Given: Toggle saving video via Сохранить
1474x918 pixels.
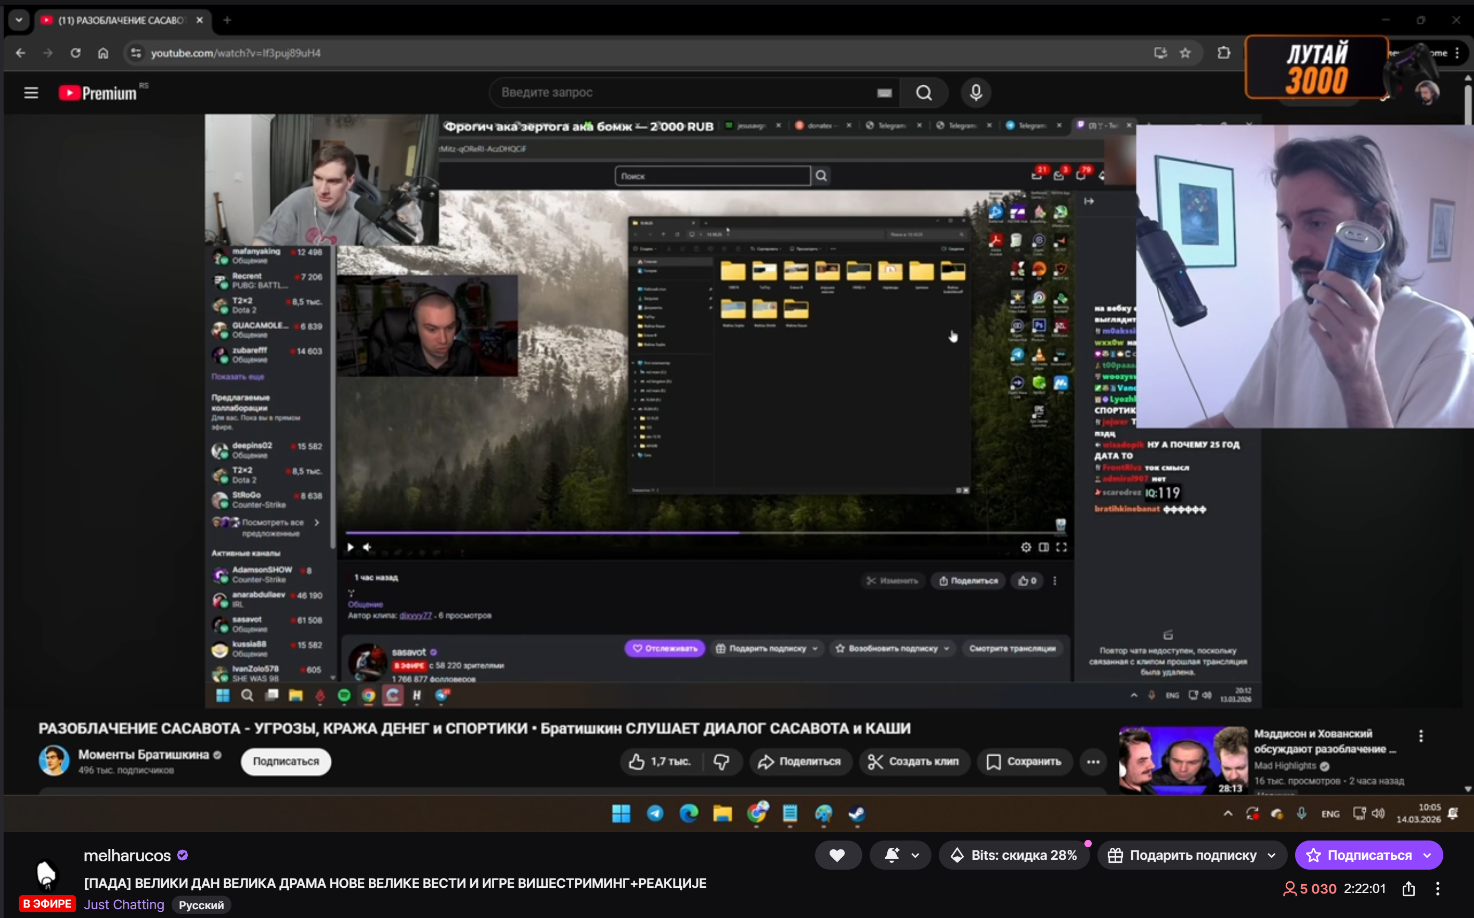Looking at the screenshot, I should (x=1024, y=761).
